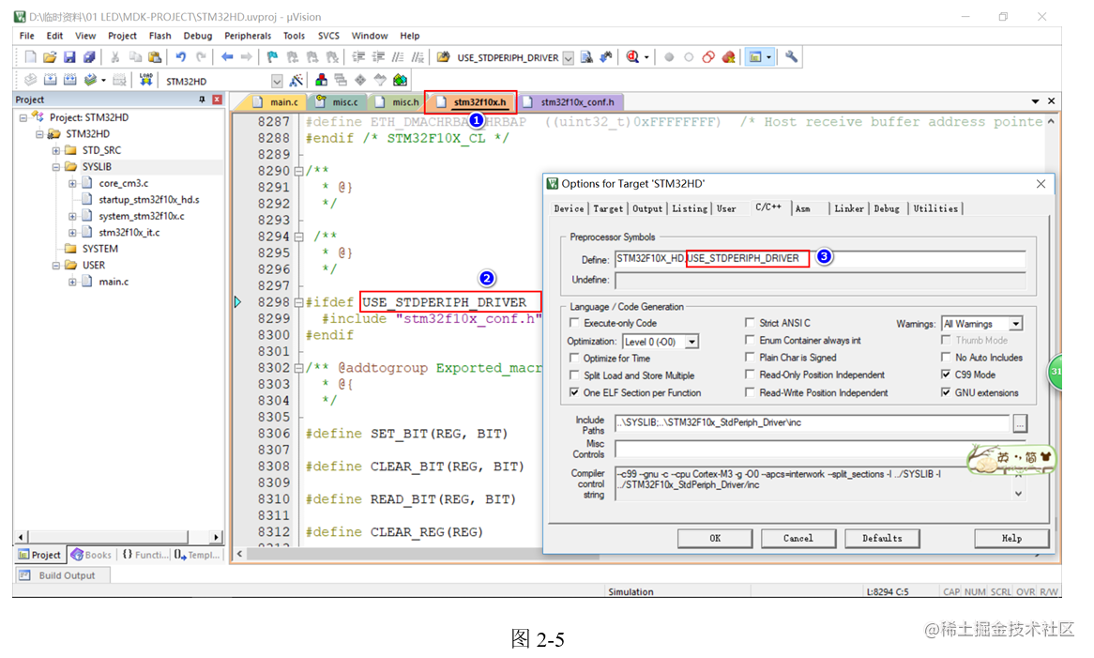This screenshot has height=658, width=1094.
Task: Click the Pack Installer icon
Action: 400,80
